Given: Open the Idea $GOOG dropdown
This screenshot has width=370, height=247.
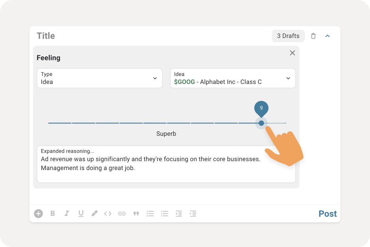Looking at the screenshot, I should pos(233,78).
